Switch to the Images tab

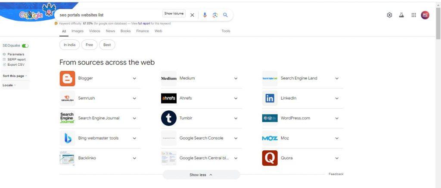pos(78,31)
